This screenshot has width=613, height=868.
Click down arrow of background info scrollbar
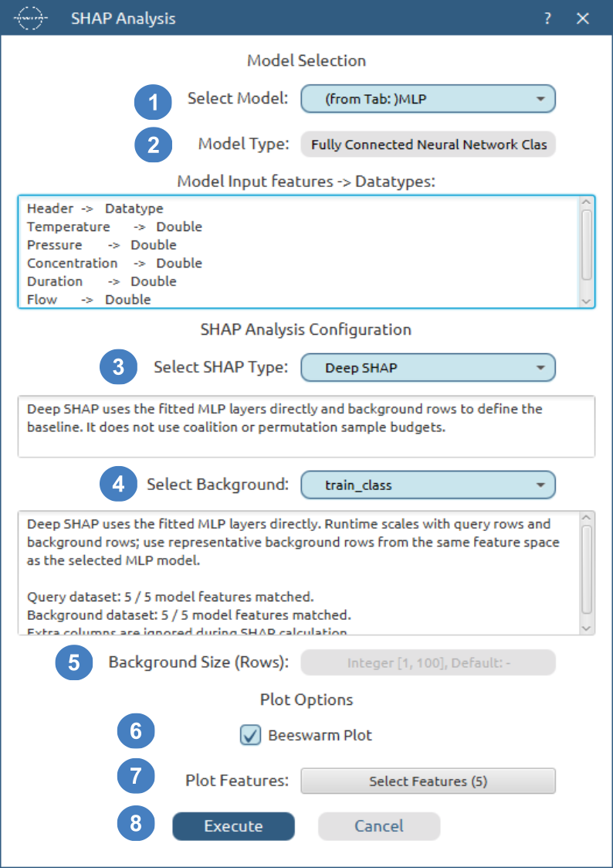587,628
